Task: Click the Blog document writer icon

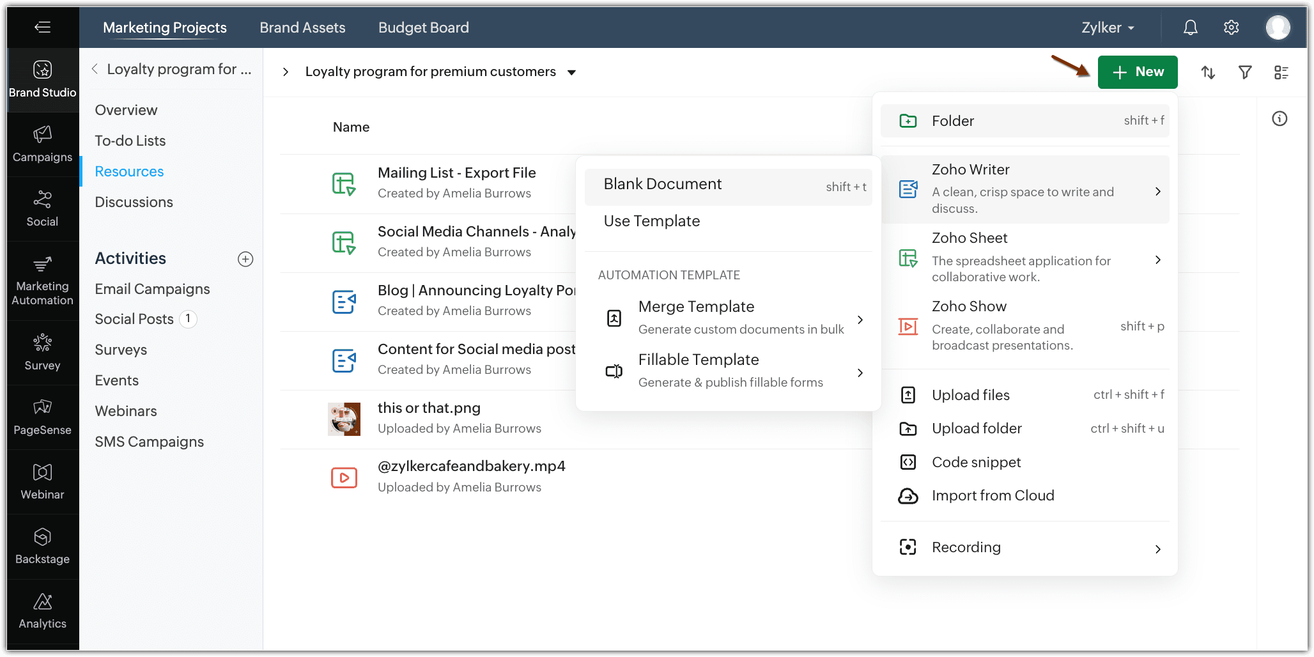Action: (x=344, y=301)
